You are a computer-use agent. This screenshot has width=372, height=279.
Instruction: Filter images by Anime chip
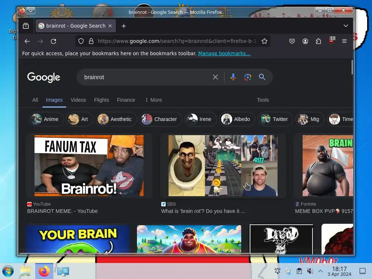tap(46, 119)
